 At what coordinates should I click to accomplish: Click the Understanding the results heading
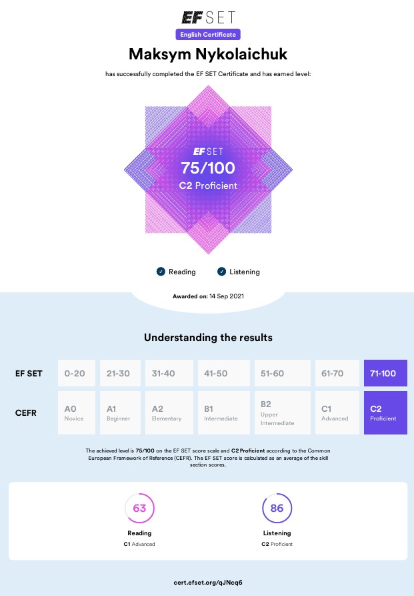[x=207, y=338]
